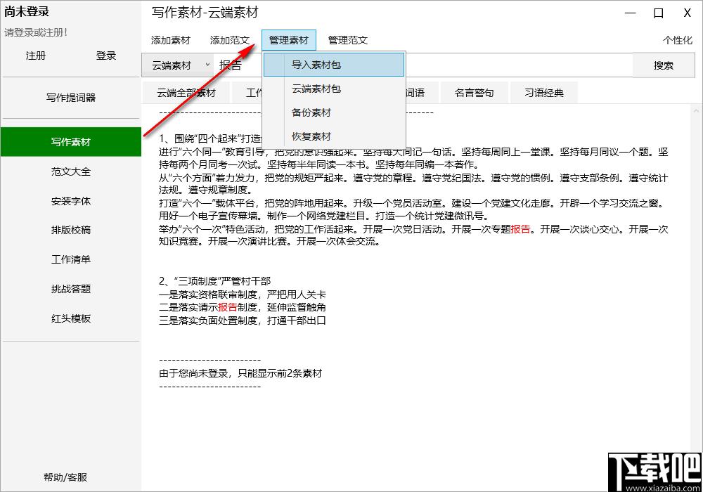Switch to the 习语经典 tab
703x492 pixels.
[544, 93]
